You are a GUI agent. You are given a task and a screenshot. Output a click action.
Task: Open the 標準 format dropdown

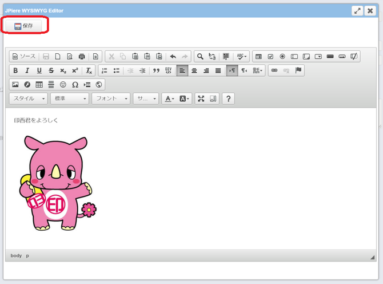pyautogui.click(x=70, y=98)
